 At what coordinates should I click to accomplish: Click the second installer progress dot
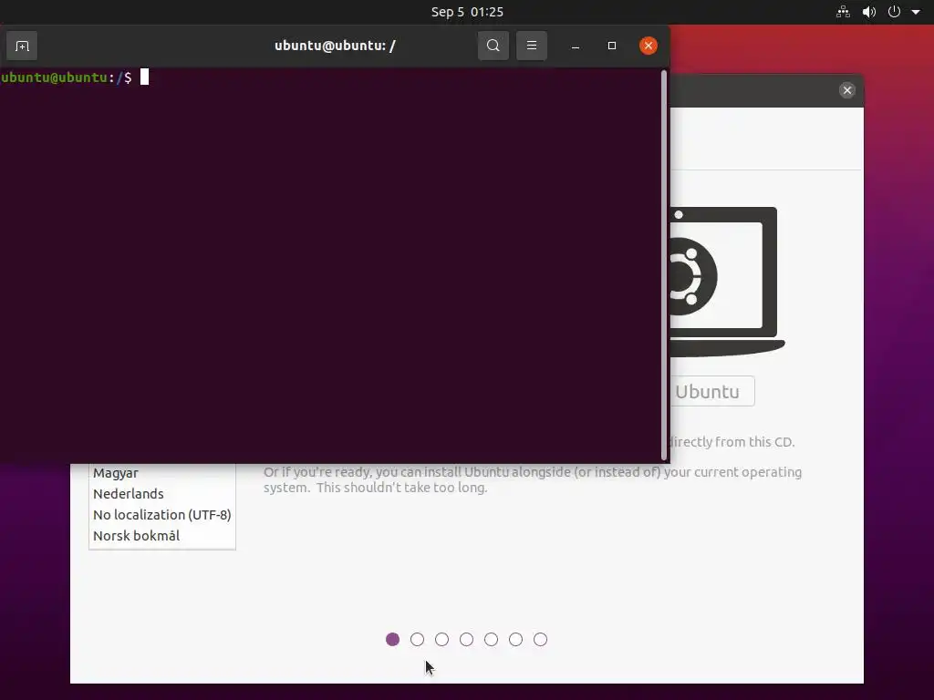(417, 639)
